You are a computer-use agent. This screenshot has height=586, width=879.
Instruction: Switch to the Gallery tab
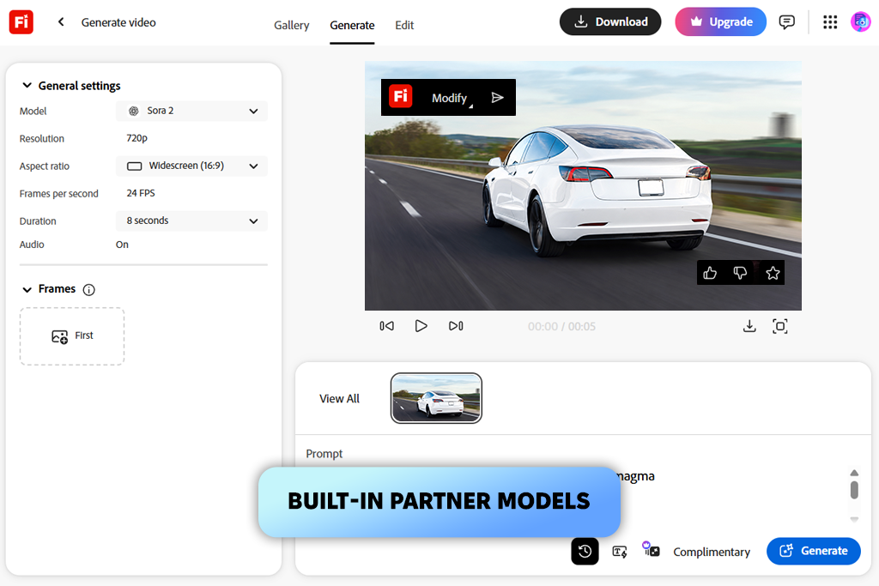coord(292,25)
